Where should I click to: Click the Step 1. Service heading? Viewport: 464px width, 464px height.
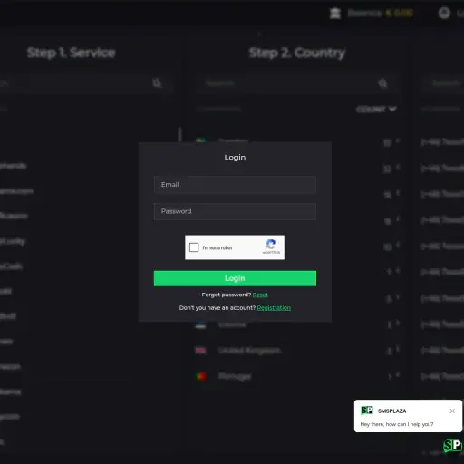72,53
